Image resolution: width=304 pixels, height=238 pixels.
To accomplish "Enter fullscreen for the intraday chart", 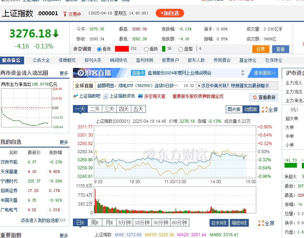I will coord(265,110).
